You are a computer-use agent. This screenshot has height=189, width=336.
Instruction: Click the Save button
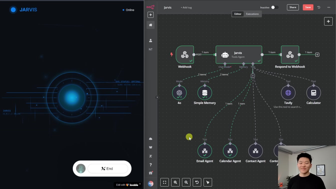(x=308, y=7)
